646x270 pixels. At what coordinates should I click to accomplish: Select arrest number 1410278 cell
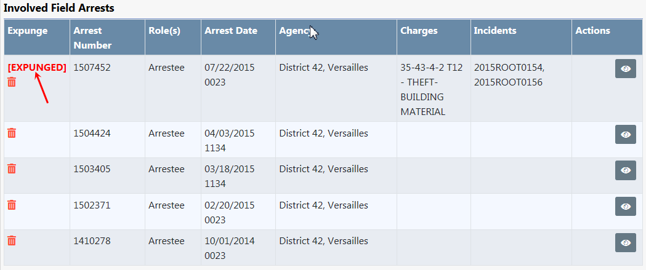92,241
